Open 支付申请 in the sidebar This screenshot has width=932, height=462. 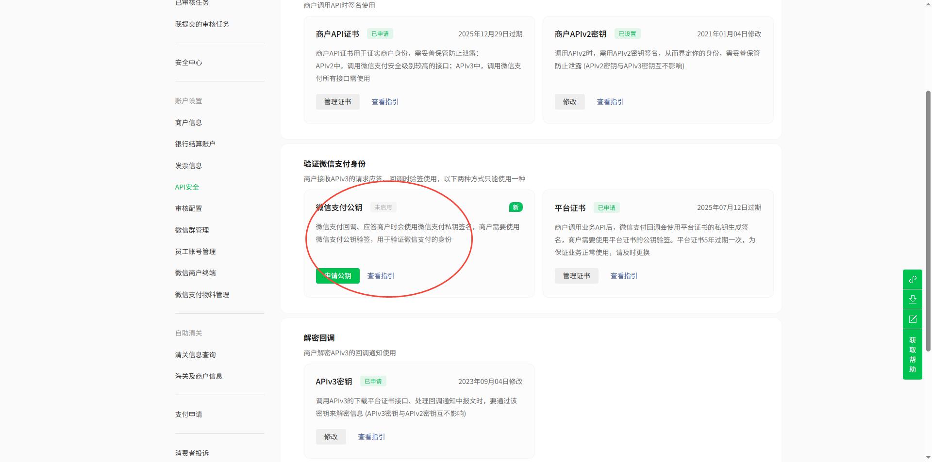(x=188, y=414)
